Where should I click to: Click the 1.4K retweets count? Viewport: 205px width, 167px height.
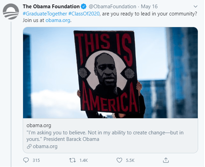tap(84, 160)
